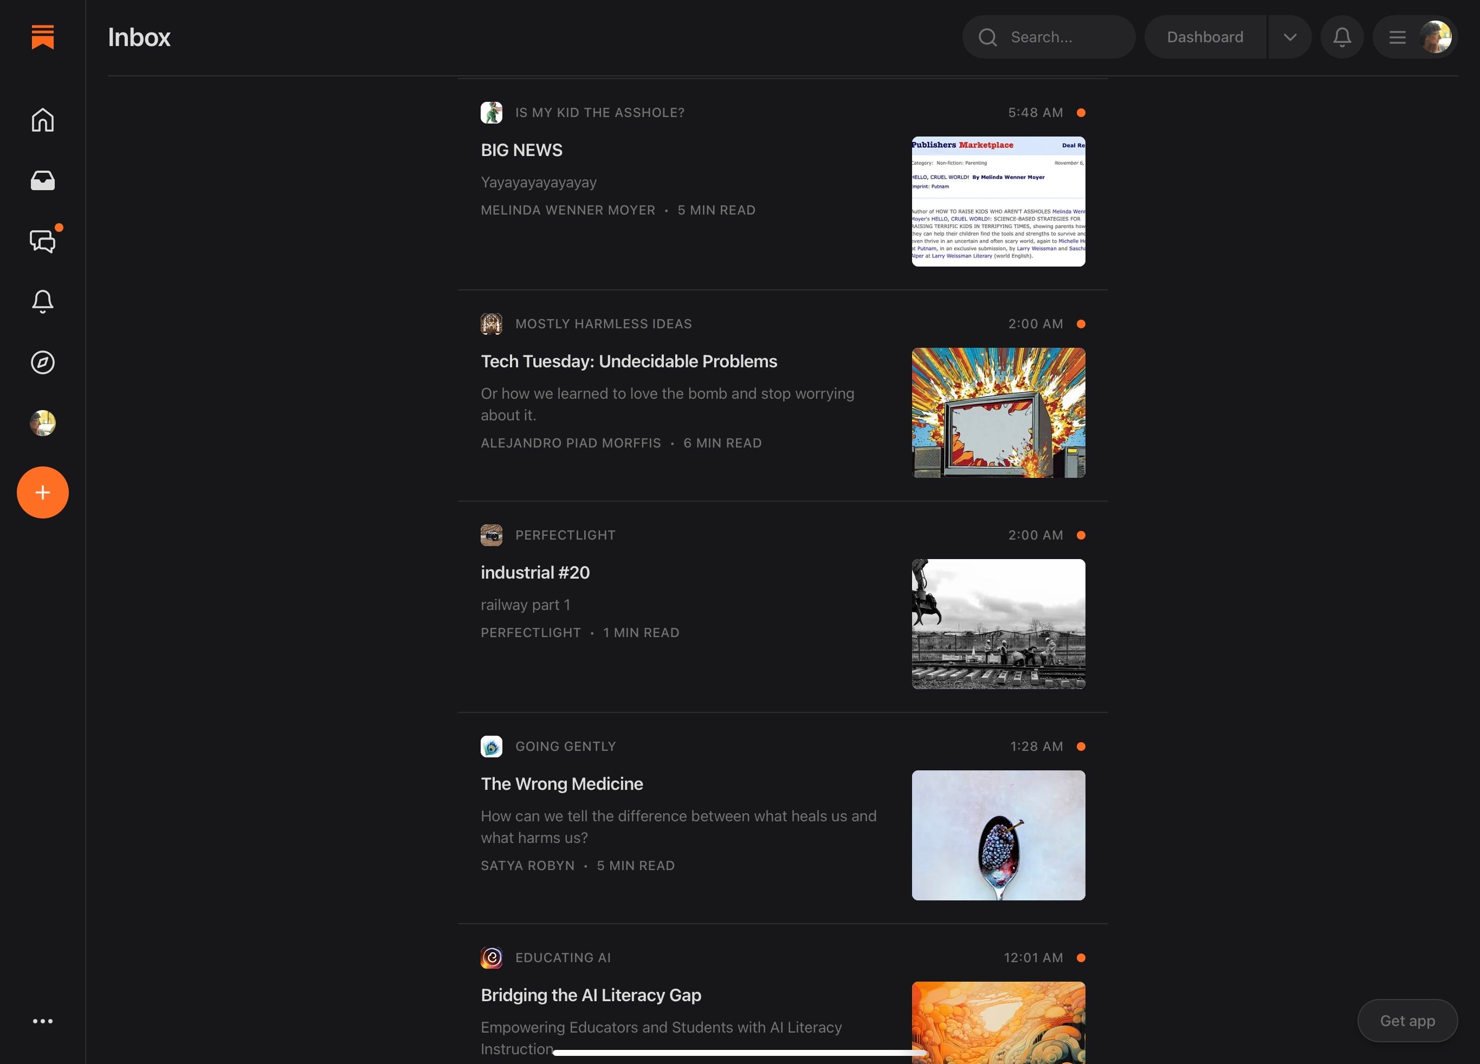Click IS MY KID THE ASSHOLE? publication name
The height and width of the screenshot is (1064, 1480).
(600, 113)
